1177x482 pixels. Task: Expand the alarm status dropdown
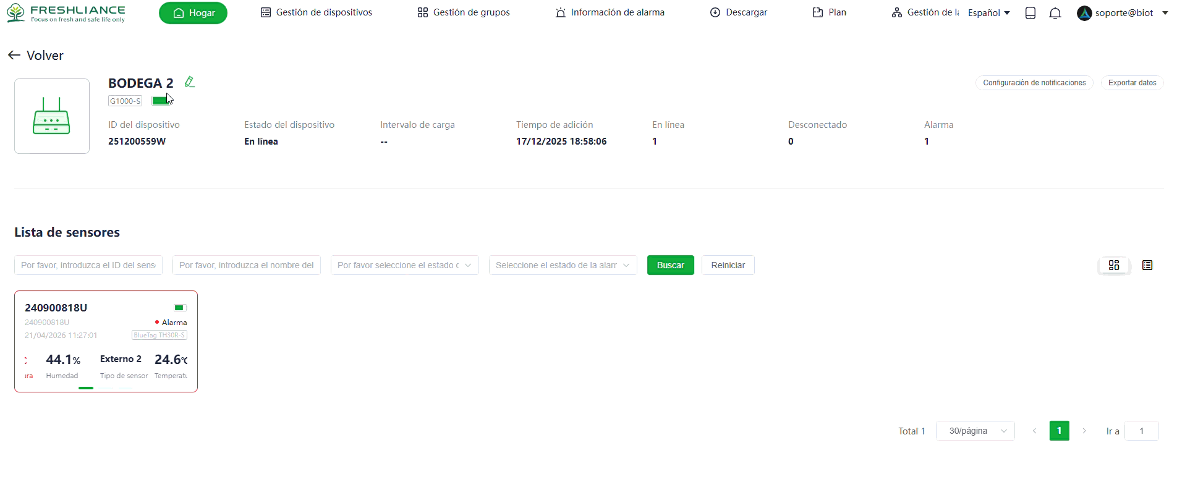(x=563, y=265)
